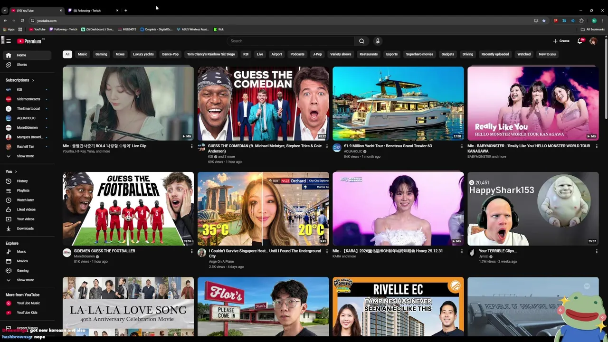Open YouTube Kids under More from YouTube
The image size is (608, 342).
click(27, 313)
